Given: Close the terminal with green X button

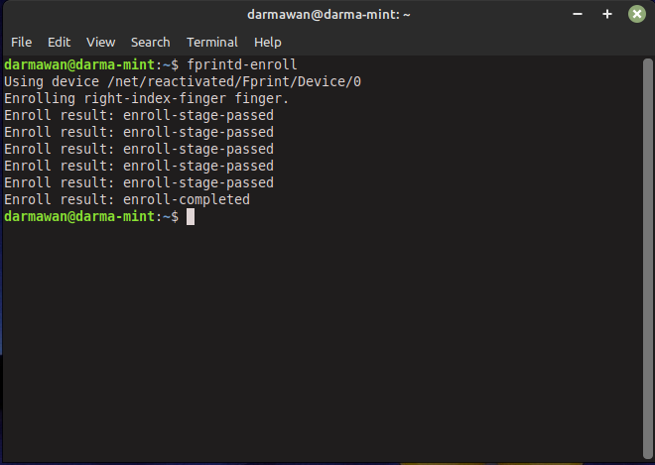Looking at the screenshot, I should [x=636, y=14].
